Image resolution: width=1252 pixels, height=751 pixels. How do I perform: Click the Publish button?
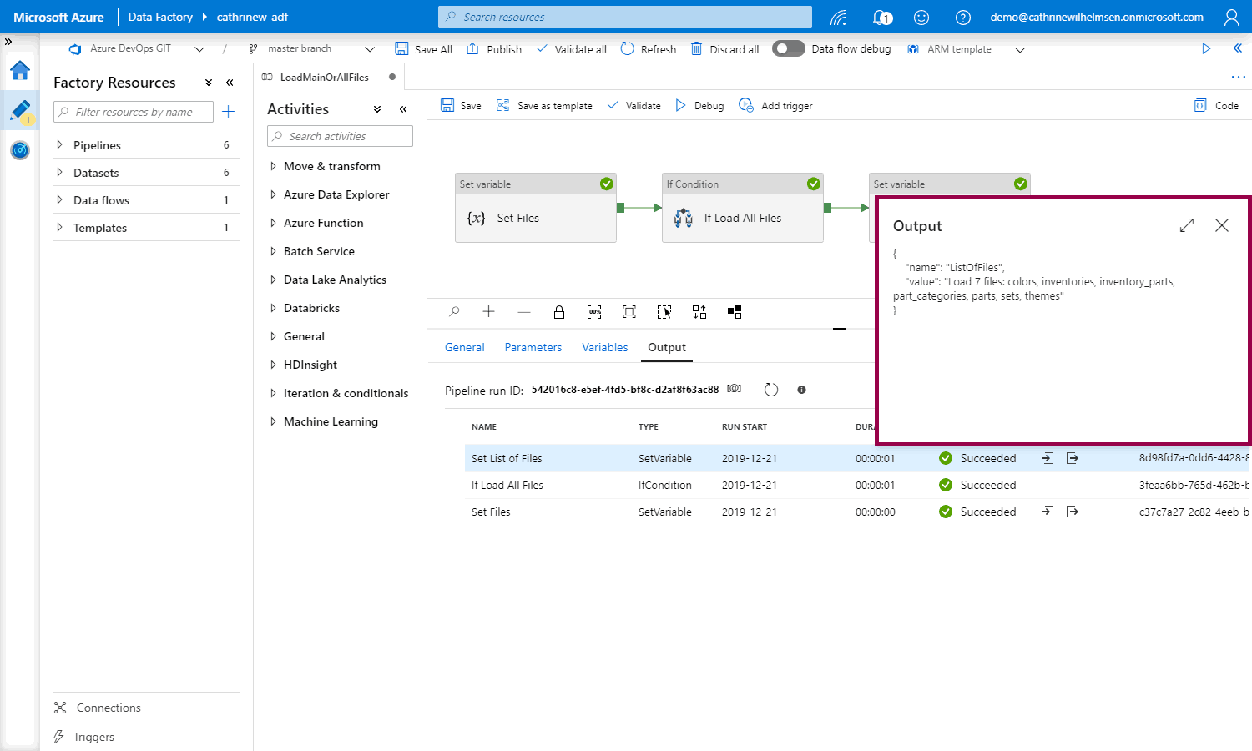coord(494,49)
